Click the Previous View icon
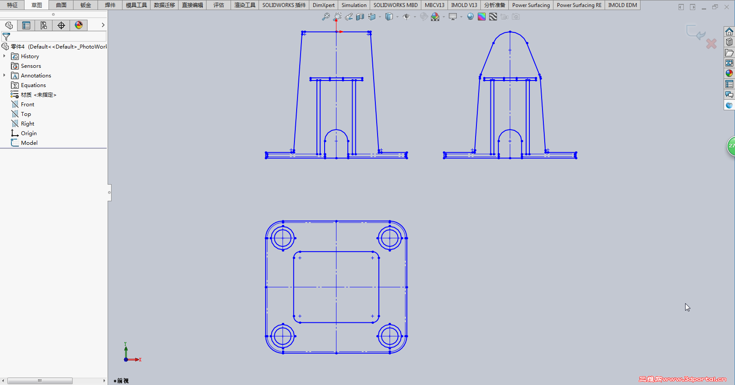The height and width of the screenshot is (385, 735). pyautogui.click(x=349, y=17)
